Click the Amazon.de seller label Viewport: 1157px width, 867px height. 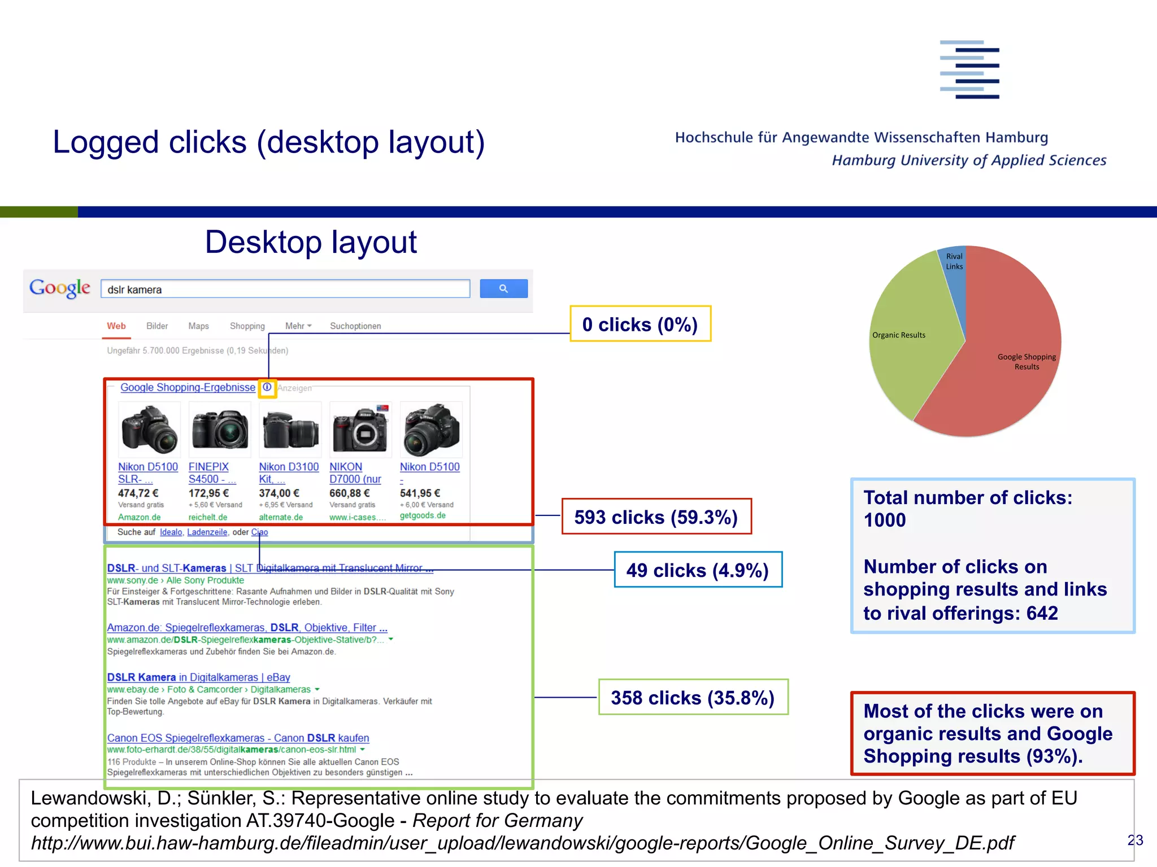(139, 517)
